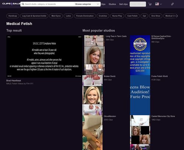Open the top result compliance notice thumbnail

44,56
